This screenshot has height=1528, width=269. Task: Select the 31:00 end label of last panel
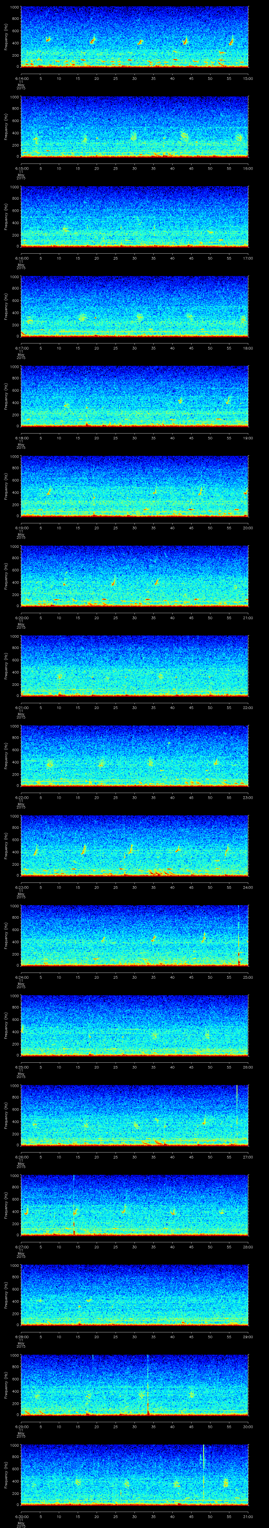tap(248, 1516)
